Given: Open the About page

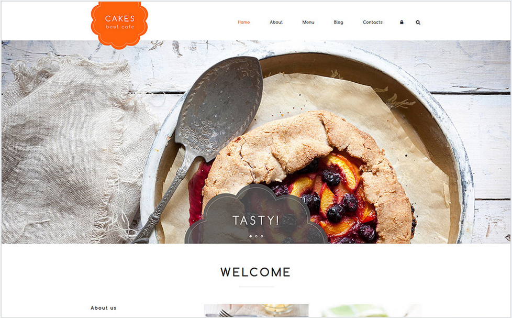Looking at the screenshot, I should pyautogui.click(x=276, y=22).
